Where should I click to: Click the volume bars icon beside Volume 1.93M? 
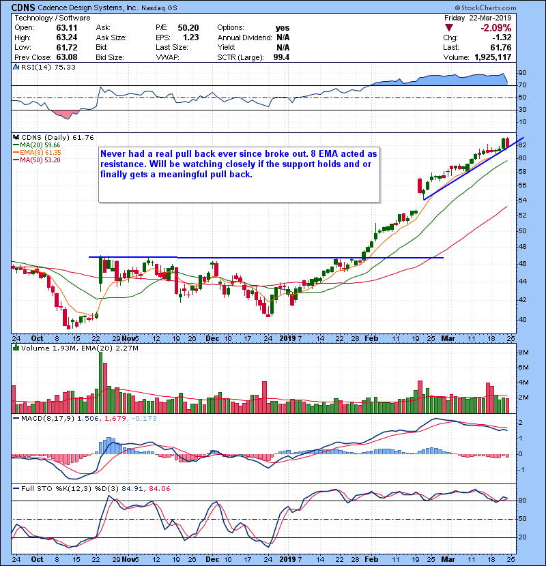click(x=16, y=348)
